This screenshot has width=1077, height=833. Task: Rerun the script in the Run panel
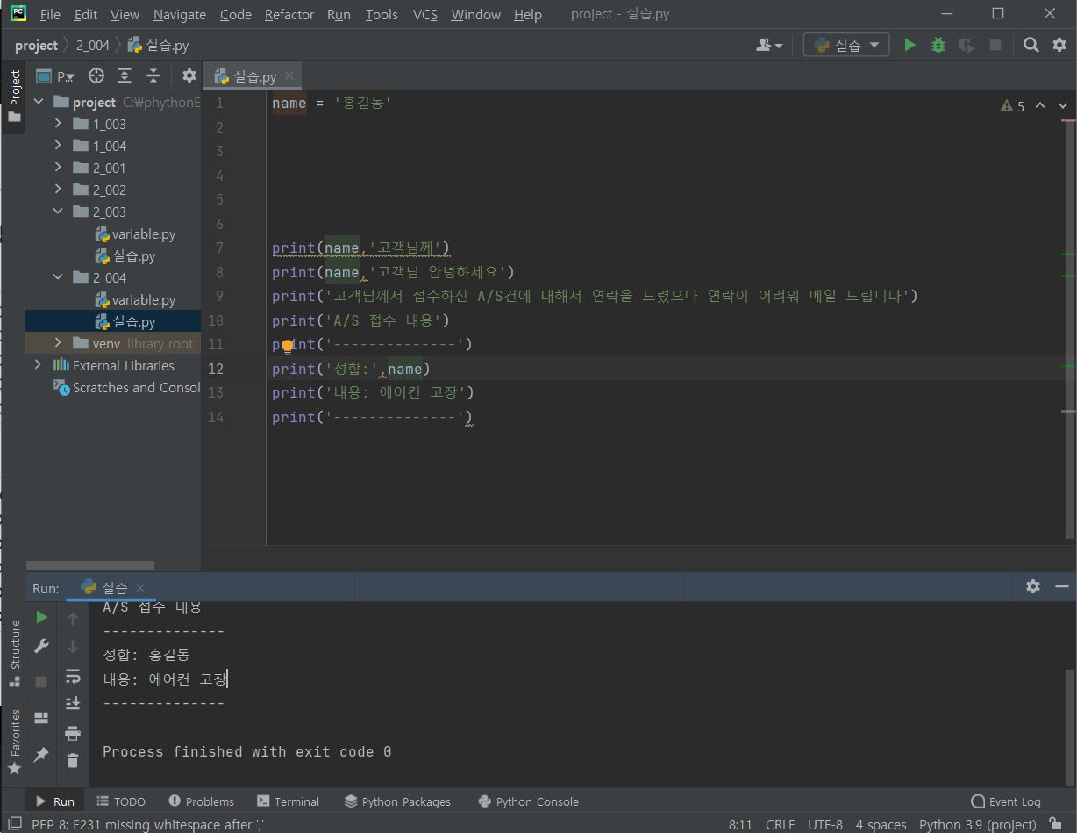41,618
